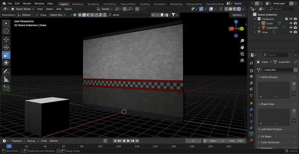The height and width of the screenshot is (154, 299).
Task: Open the Render menu
Action: 27,3
